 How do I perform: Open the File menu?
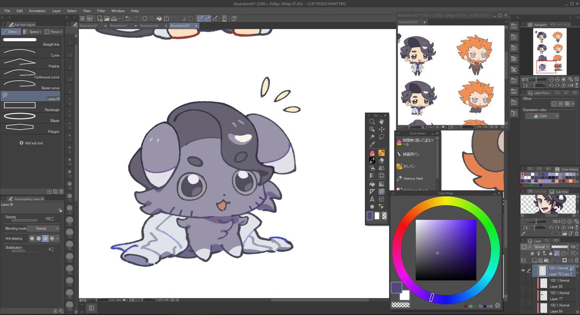(x=7, y=11)
